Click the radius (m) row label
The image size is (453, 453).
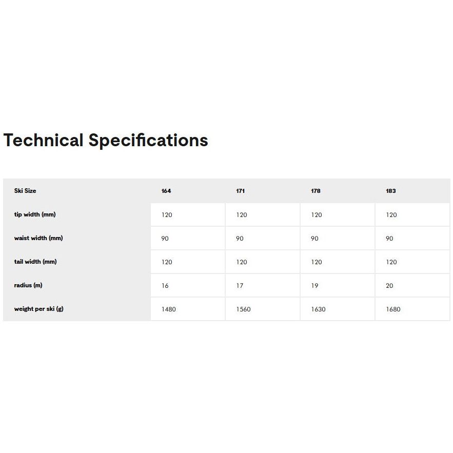click(x=28, y=285)
